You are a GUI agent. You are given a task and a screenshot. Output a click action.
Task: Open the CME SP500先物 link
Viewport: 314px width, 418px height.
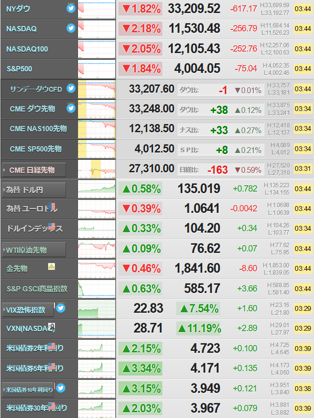pyautogui.click(x=36, y=149)
